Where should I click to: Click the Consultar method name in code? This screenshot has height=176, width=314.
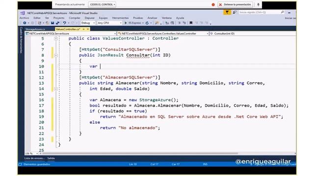coord(138,55)
